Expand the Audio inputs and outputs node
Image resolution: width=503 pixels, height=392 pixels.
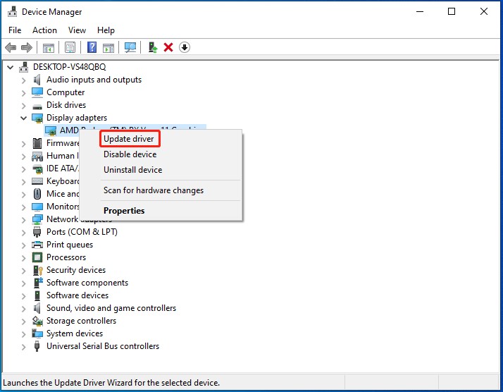pos(24,80)
